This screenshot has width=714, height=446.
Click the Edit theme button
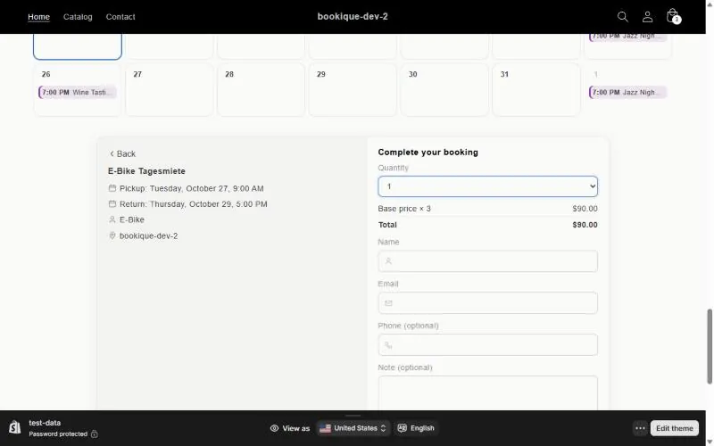pos(675,428)
